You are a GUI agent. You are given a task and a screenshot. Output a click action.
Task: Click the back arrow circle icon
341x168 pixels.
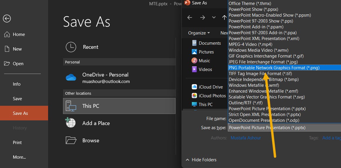click(7, 18)
